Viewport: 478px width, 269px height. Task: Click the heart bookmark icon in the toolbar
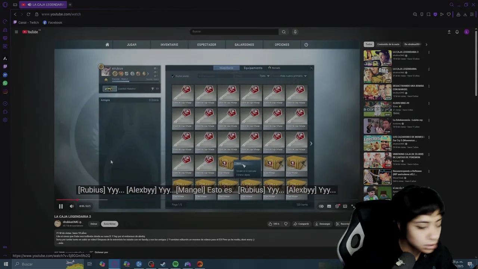coord(448,14)
